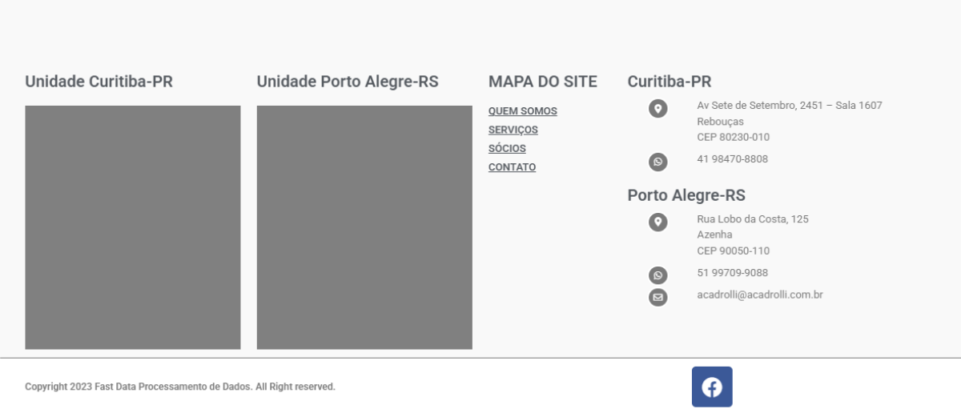This screenshot has width=961, height=409.
Task: Click the phone number 41 98470-8808
Action: coord(732,159)
